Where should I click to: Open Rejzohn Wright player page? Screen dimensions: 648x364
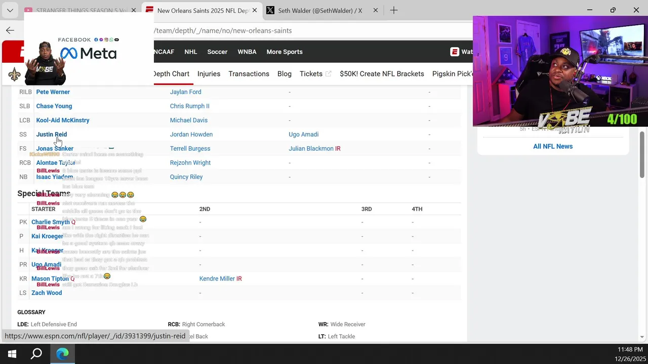190,163
